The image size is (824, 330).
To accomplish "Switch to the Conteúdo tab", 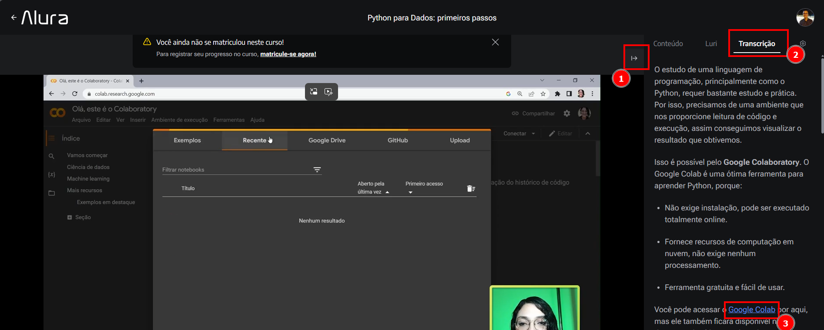I will [668, 43].
